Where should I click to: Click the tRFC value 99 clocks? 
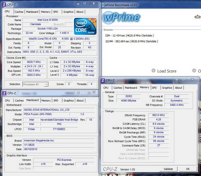[159, 141]
